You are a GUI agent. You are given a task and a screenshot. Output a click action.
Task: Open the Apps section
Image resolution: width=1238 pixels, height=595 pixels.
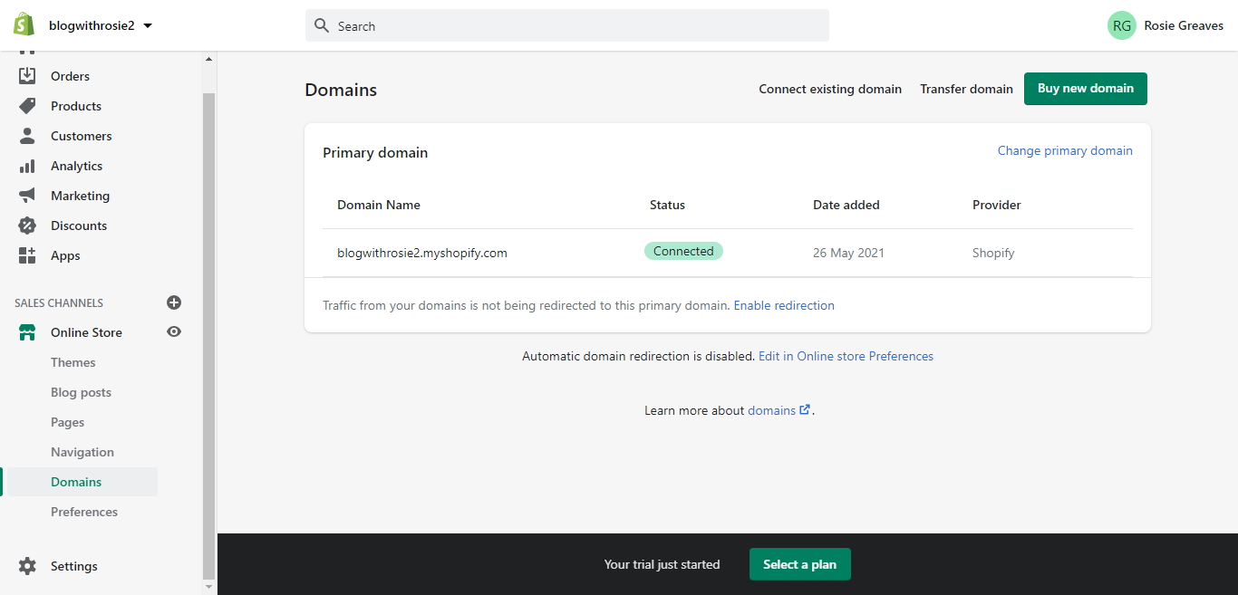pyautogui.click(x=65, y=255)
